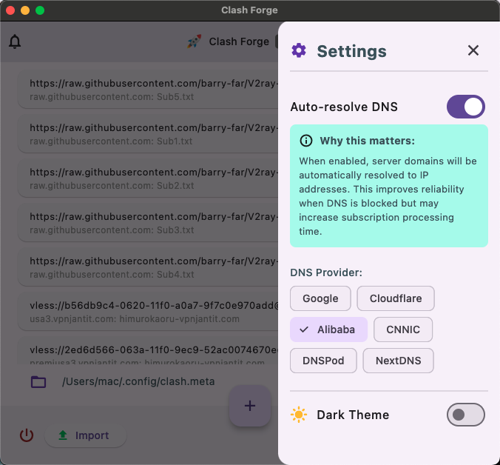Click the sun icon beside Dark Theme
The width and height of the screenshot is (500, 465).
pyautogui.click(x=299, y=415)
